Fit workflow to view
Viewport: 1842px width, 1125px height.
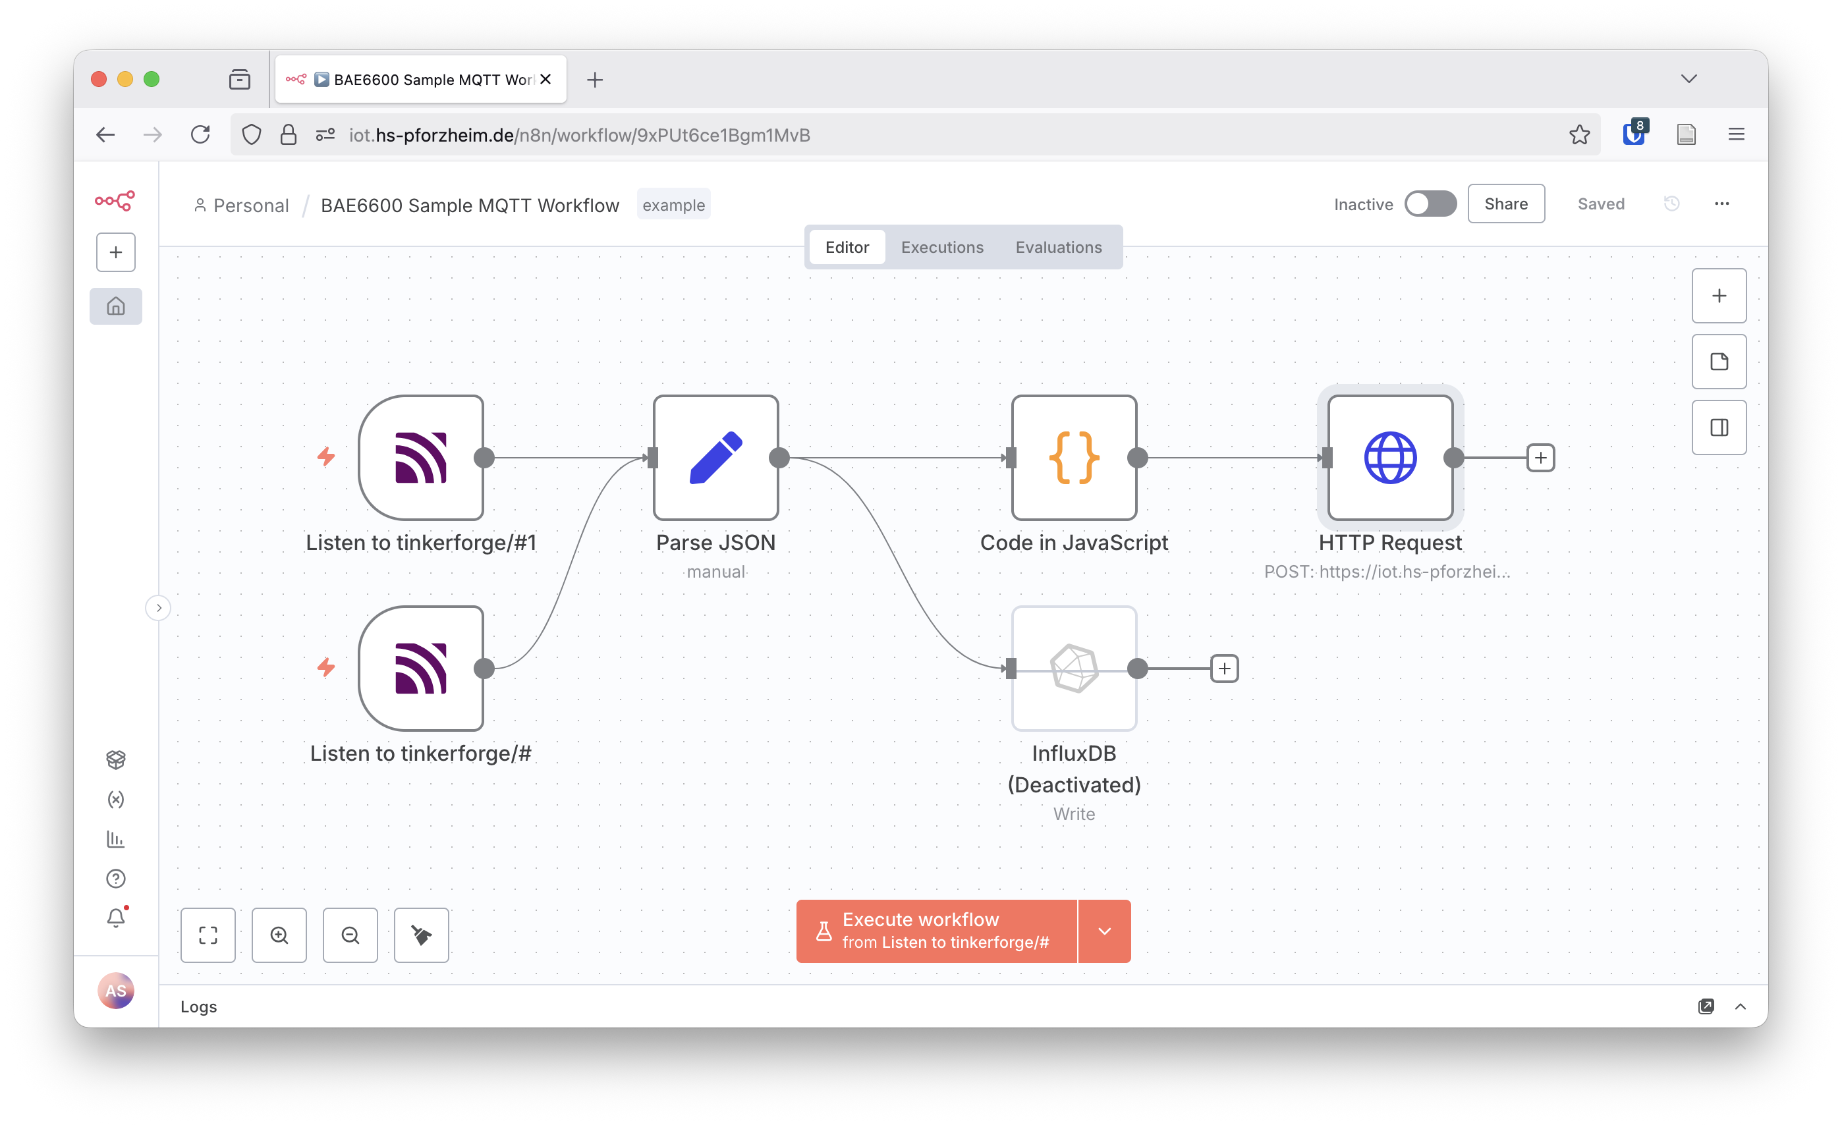[208, 935]
